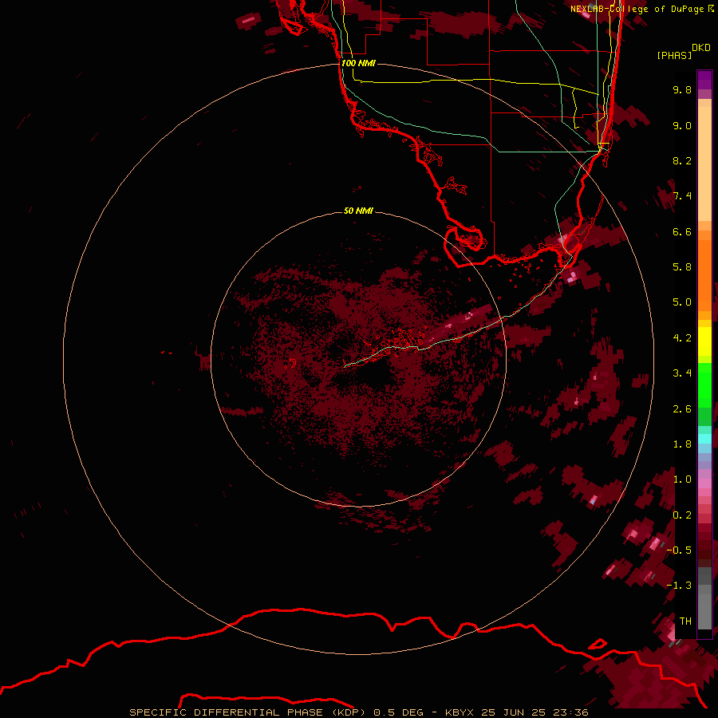Click the "SPECIFIC DIFFERENTIAL PHASE (KDP)" caption
Image resolution: width=718 pixels, height=718 pixels.
pos(247,712)
